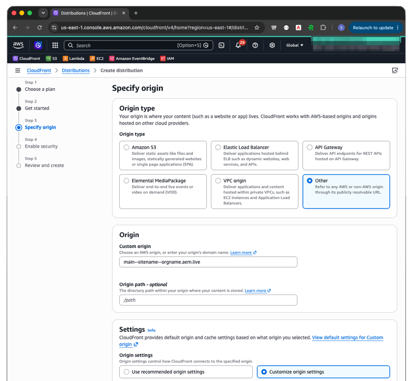Select the Elemental MediaPackage origin type
This screenshot has height=381, width=416.
pyautogui.click(x=163, y=191)
